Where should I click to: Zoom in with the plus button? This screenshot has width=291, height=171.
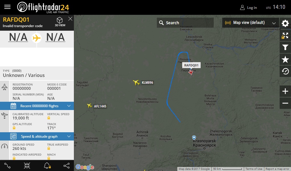click(285, 91)
